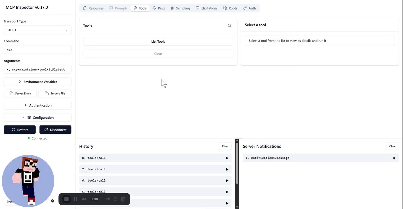This screenshot has width=403, height=209.
Task: Click the Command input field containing npx
Action: coord(38,50)
